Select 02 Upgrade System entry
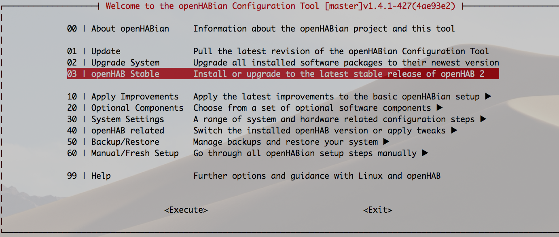The image size is (559, 237). click(125, 63)
